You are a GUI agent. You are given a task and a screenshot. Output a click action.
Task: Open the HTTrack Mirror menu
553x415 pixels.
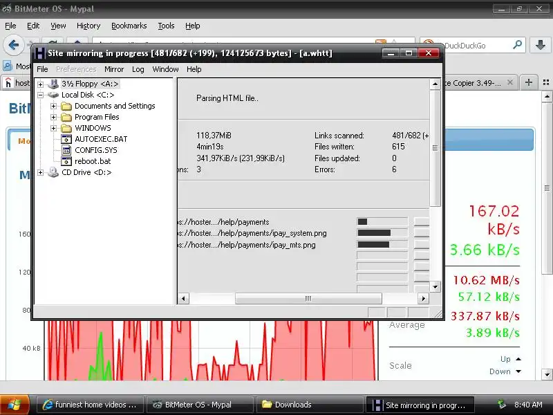click(x=114, y=69)
